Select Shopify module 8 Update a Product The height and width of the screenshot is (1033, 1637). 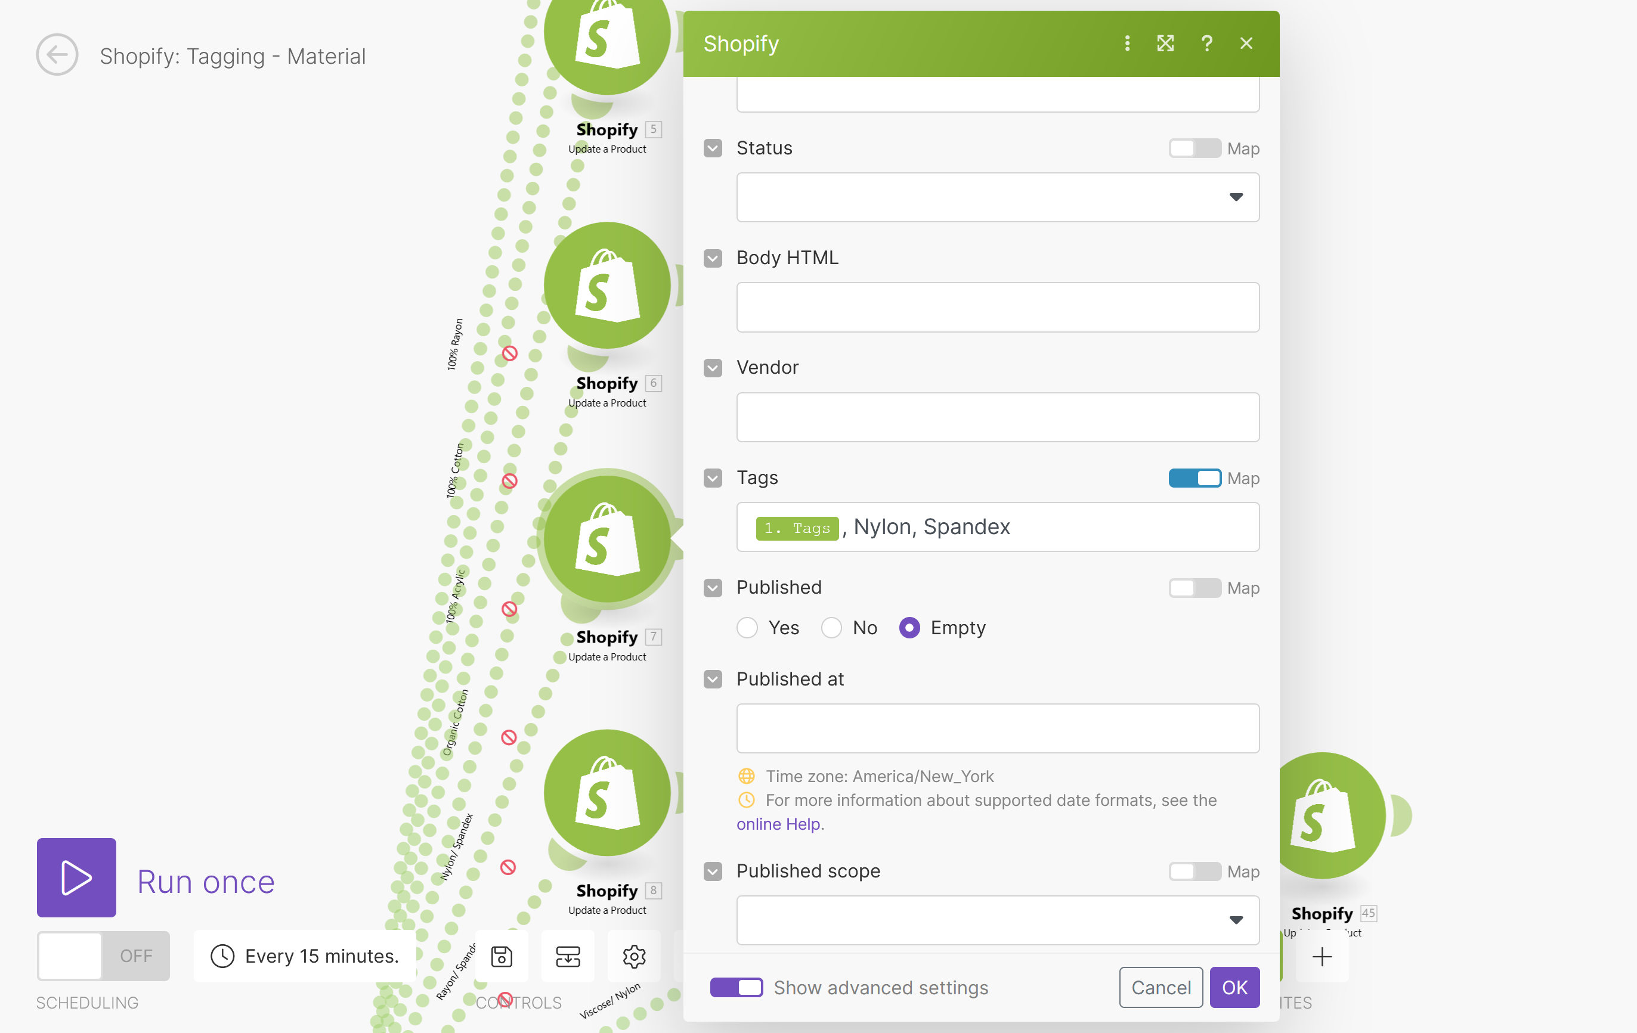607,792
